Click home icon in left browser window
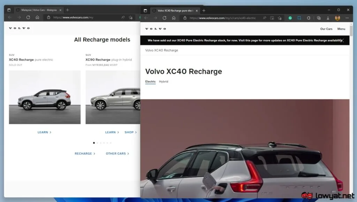The width and height of the screenshot is (357, 202). tap(37, 17)
